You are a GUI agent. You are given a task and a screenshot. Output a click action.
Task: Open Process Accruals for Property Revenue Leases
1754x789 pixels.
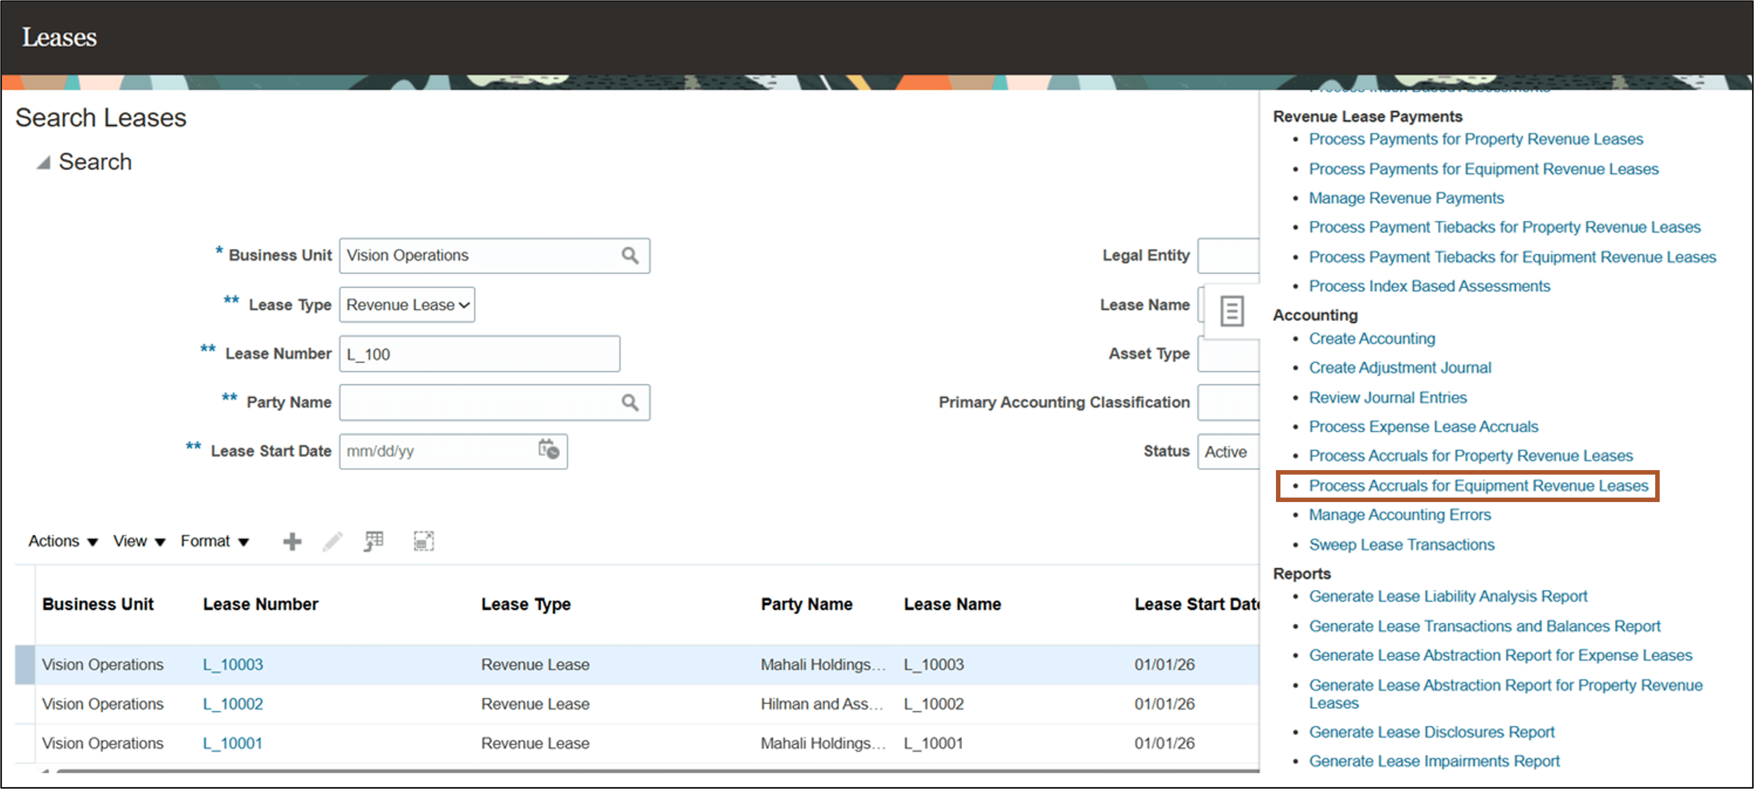[1471, 456]
